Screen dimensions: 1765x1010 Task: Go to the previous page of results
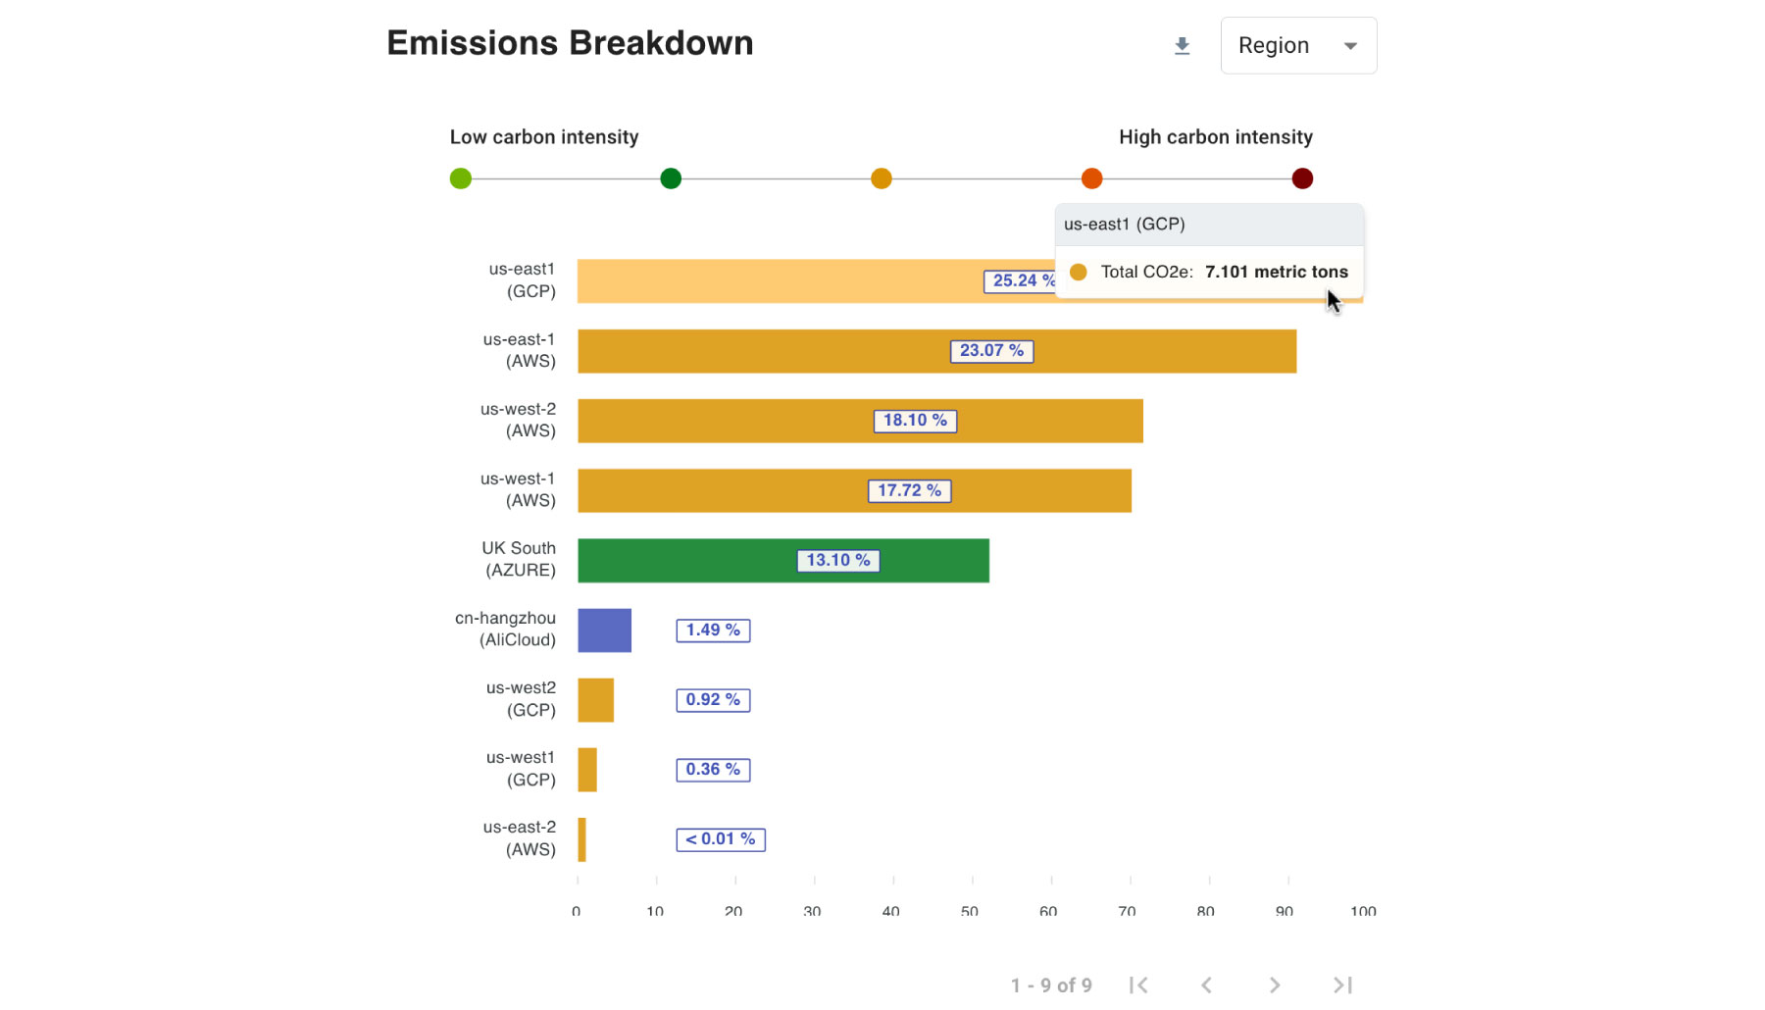(1206, 985)
